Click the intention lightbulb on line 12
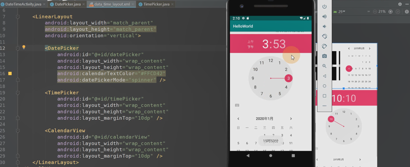Image resolution: width=410 pixels, height=167 pixels. (x=23, y=47)
